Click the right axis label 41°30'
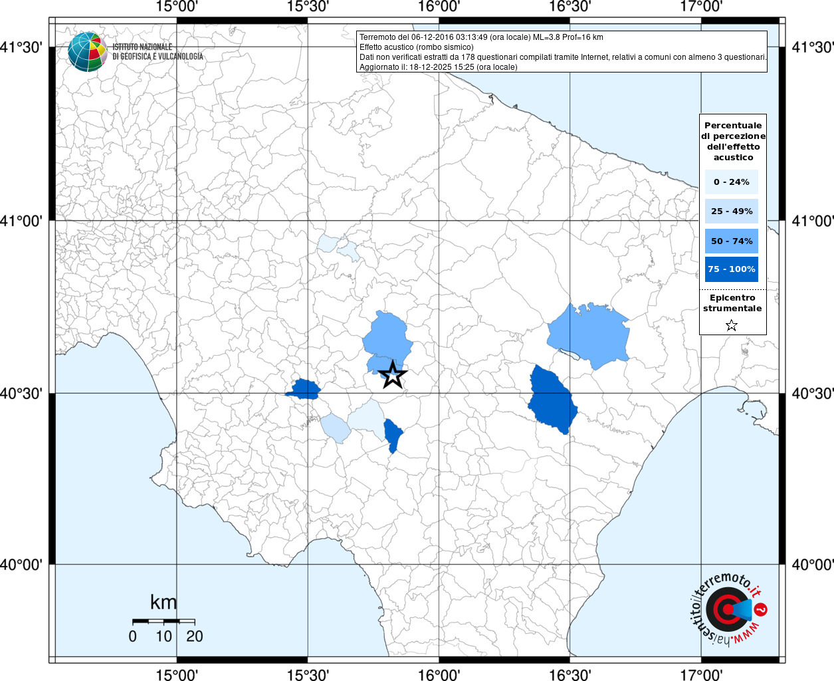The height and width of the screenshot is (681, 834). (813, 47)
